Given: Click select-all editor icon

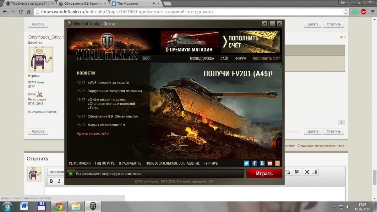Looking at the screenshot, I should click(297, 172).
